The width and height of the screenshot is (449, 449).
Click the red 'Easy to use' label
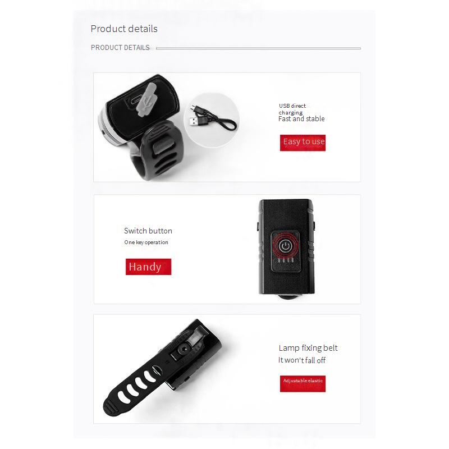pos(303,143)
